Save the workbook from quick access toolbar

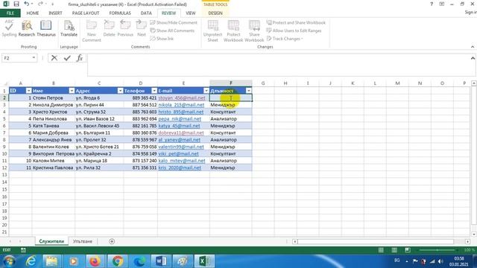[x=16, y=4]
